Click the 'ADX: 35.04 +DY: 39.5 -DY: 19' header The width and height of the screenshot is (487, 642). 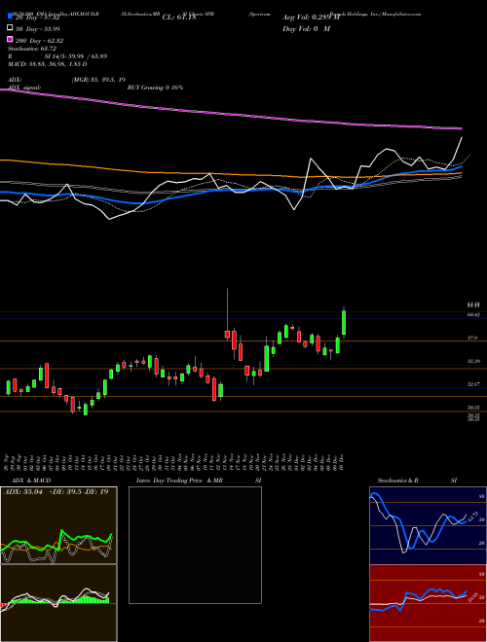pyautogui.click(x=56, y=491)
